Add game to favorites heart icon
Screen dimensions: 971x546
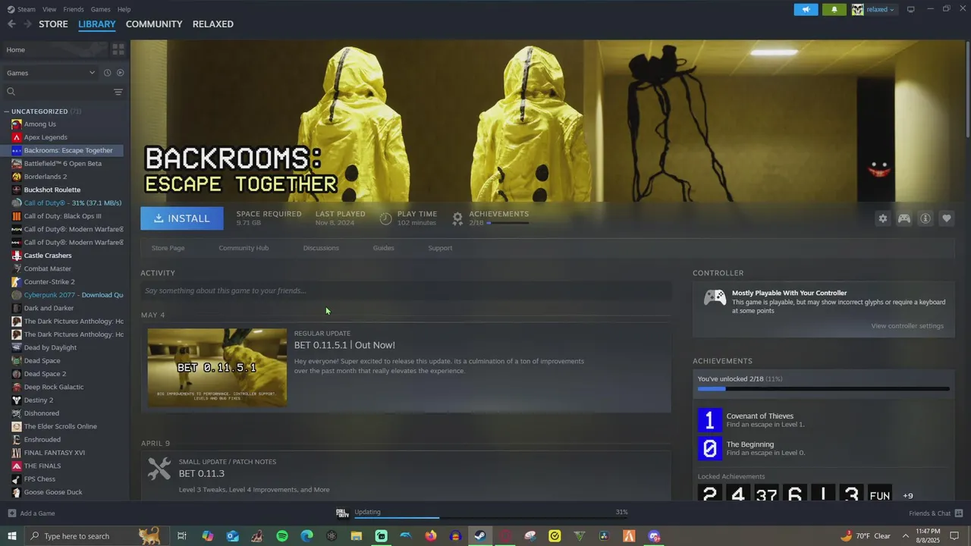947,218
